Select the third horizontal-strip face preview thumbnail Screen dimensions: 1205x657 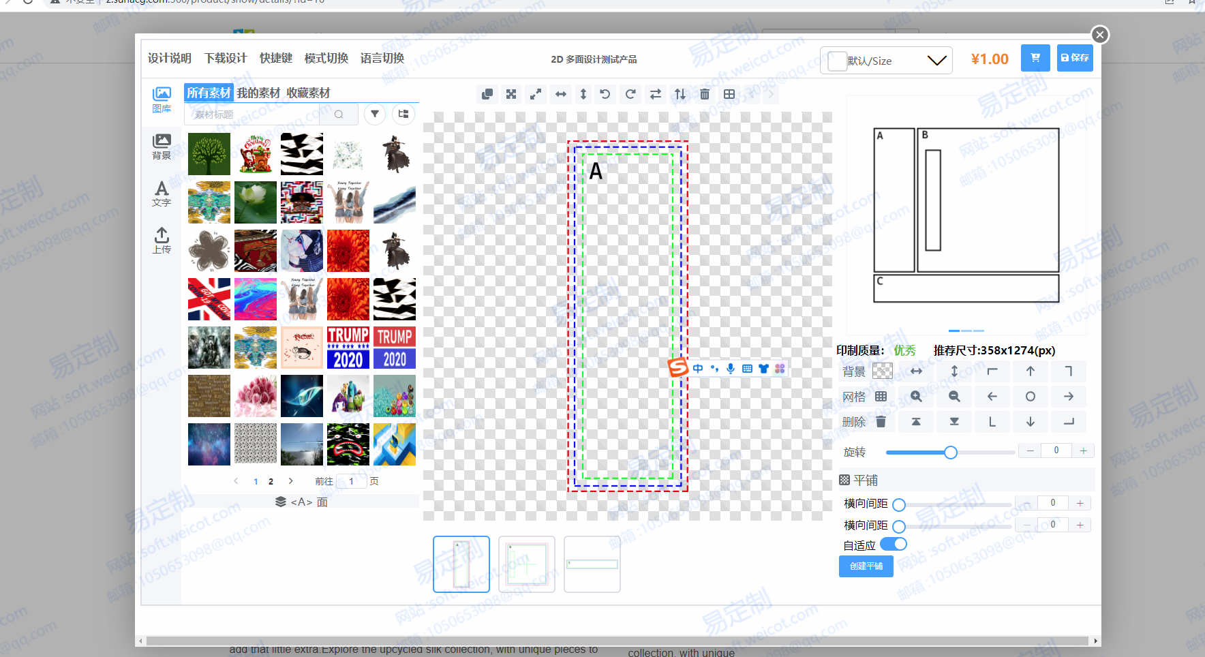[x=592, y=564]
